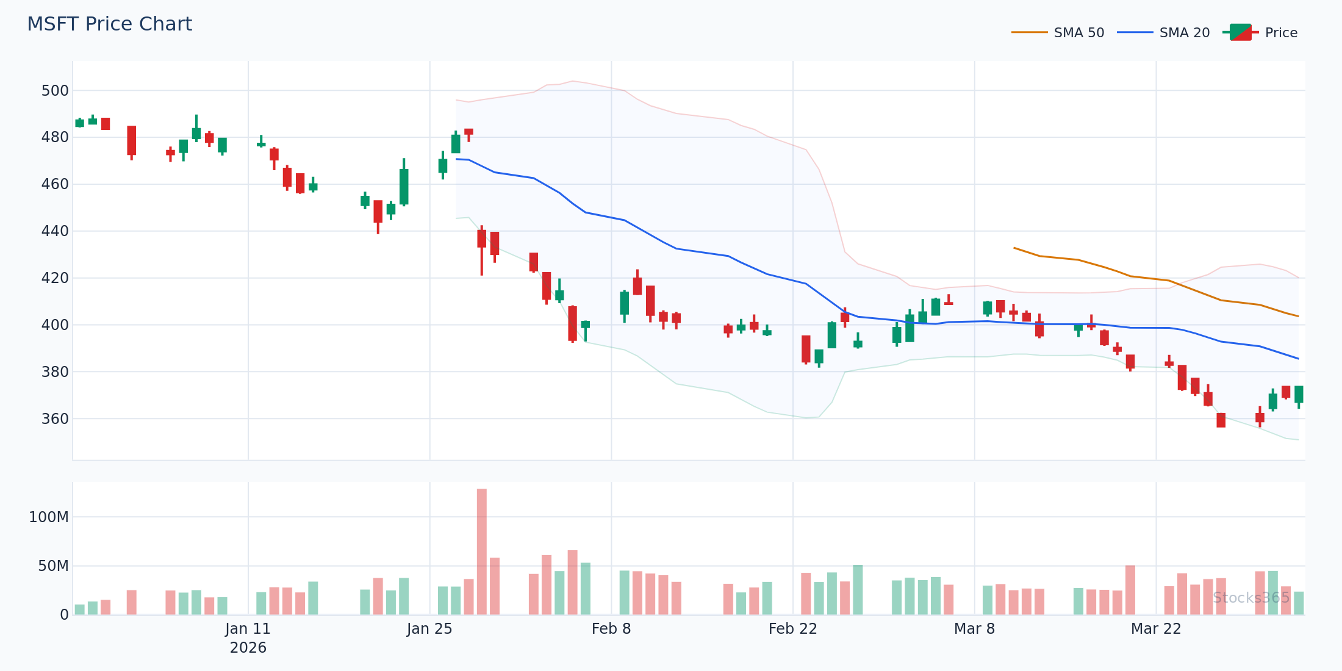
Task: Toggle the SMA 50 legend entry
Action: (1078, 33)
